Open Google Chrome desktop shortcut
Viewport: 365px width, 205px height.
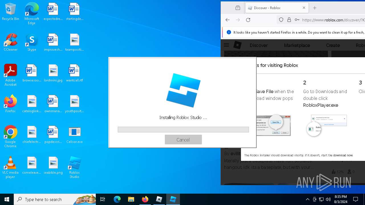click(11, 137)
